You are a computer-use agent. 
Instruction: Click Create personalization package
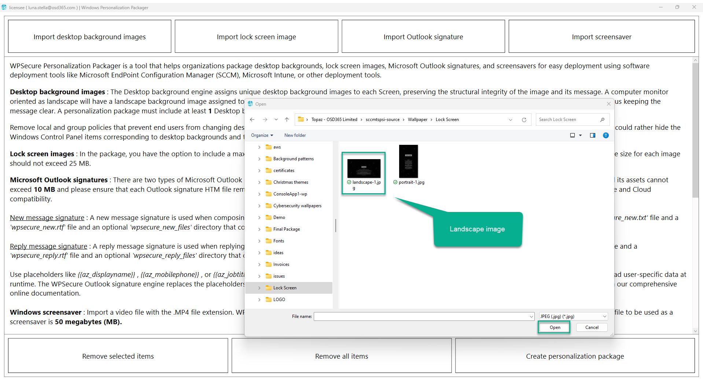pyautogui.click(x=574, y=356)
